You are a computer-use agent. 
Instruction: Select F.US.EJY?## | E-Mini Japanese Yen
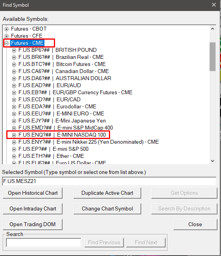62,121
